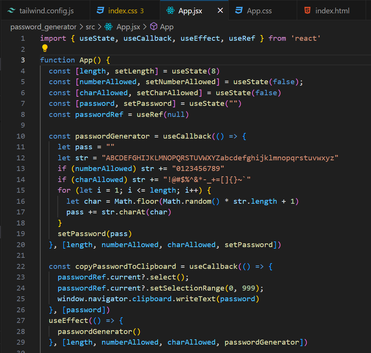371x353 pixels.
Task: Click the React icon in the breadcrumb path
Action: coord(108,27)
